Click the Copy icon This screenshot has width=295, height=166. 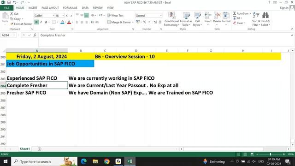[x=12, y=19]
